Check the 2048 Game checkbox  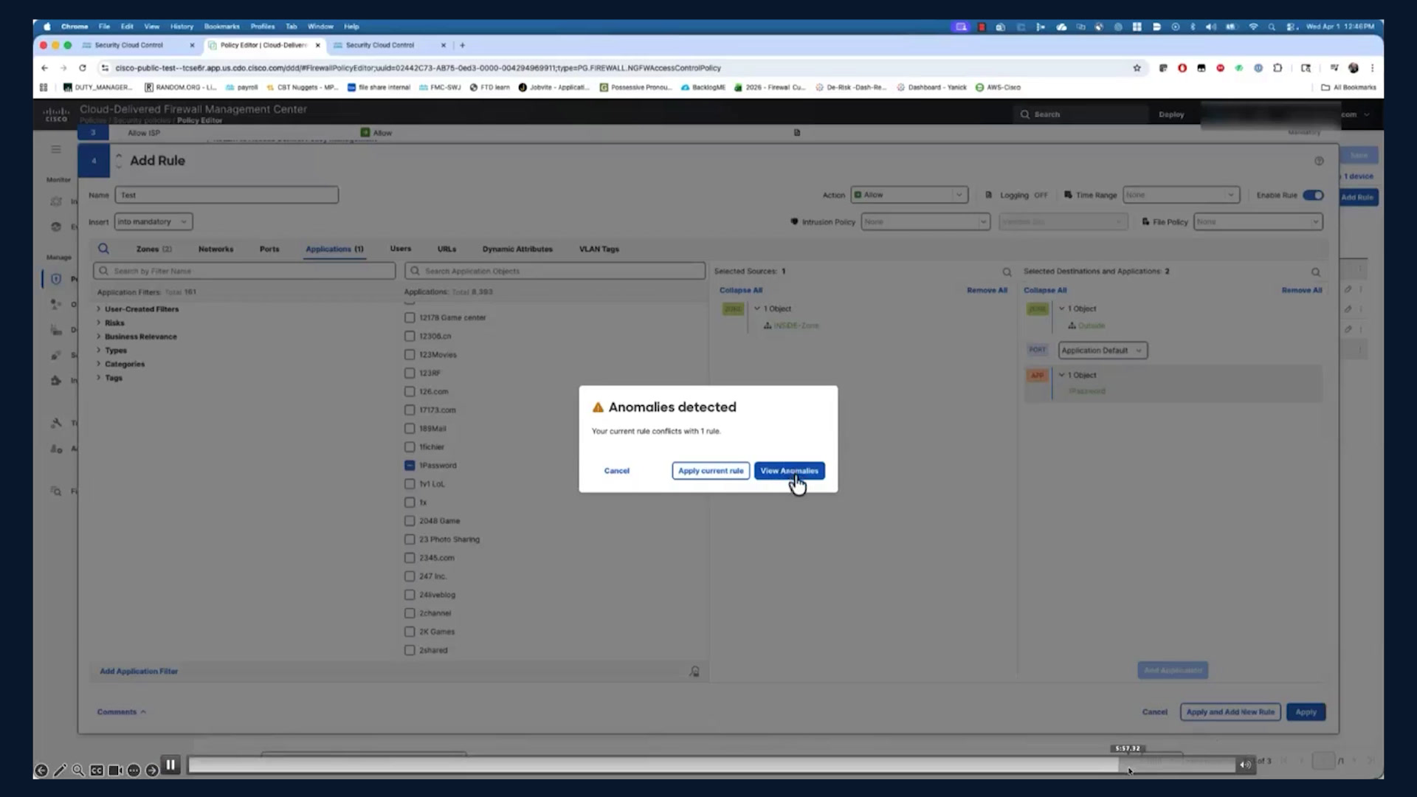pyautogui.click(x=410, y=521)
